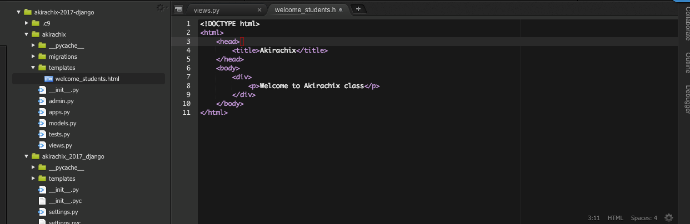Click the Python file icon of admin.py
Image resolution: width=690 pixels, height=224 pixels.
(42, 101)
